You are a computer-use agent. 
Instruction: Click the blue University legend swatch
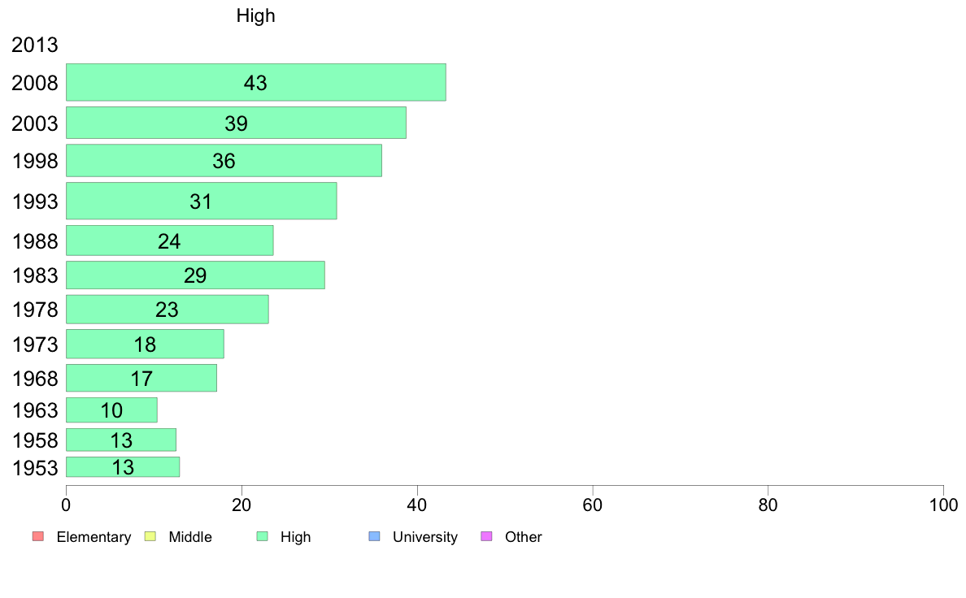click(374, 536)
